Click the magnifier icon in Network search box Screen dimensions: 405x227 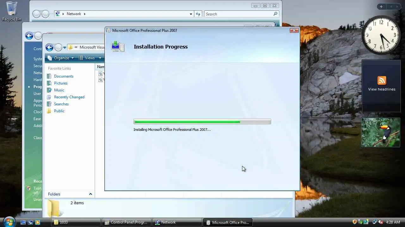coord(275,14)
